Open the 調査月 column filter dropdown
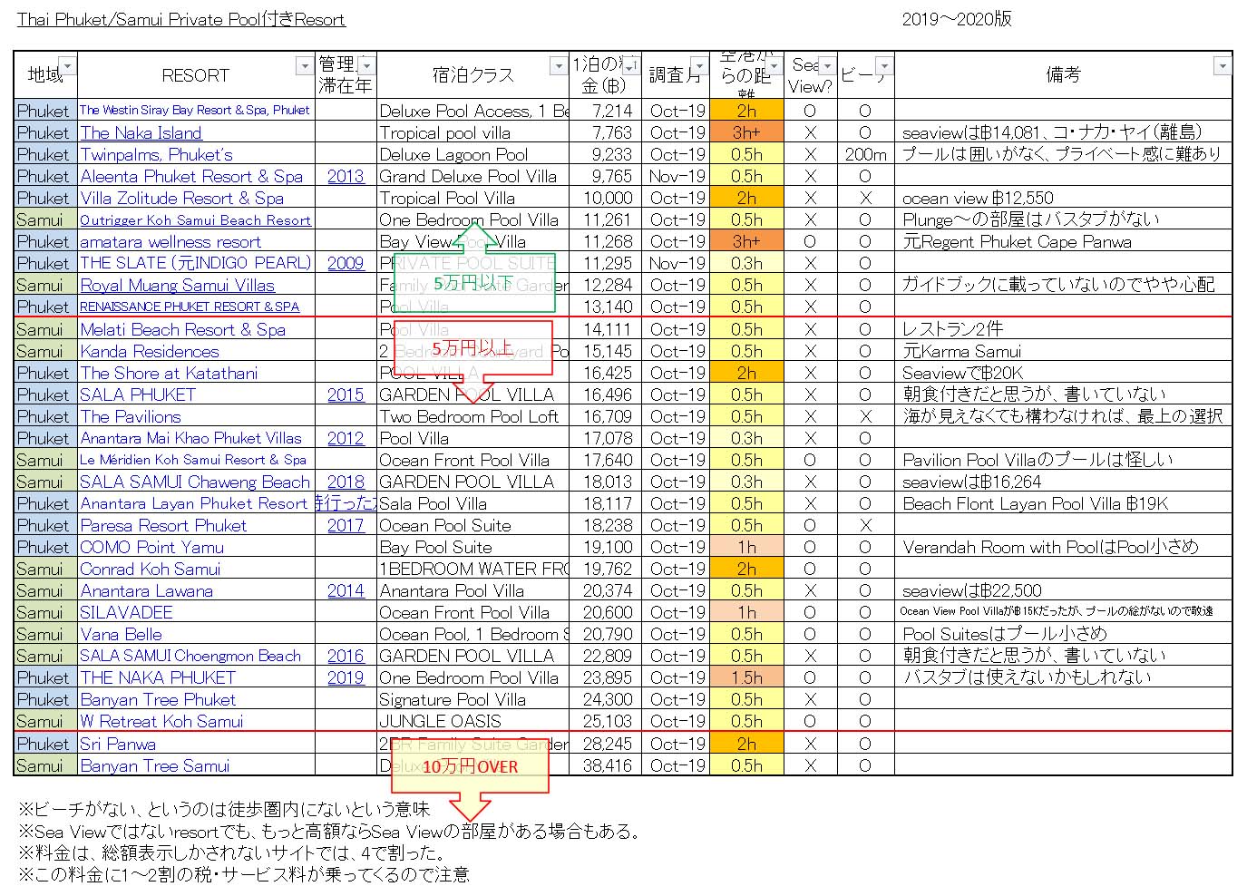The height and width of the screenshot is (896, 1247). click(x=699, y=65)
